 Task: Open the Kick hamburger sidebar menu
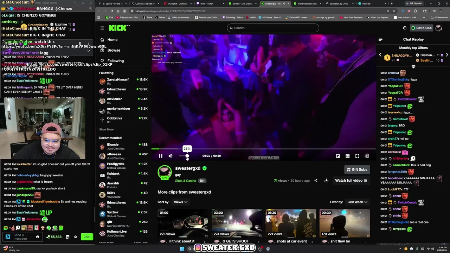click(x=102, y=28)
